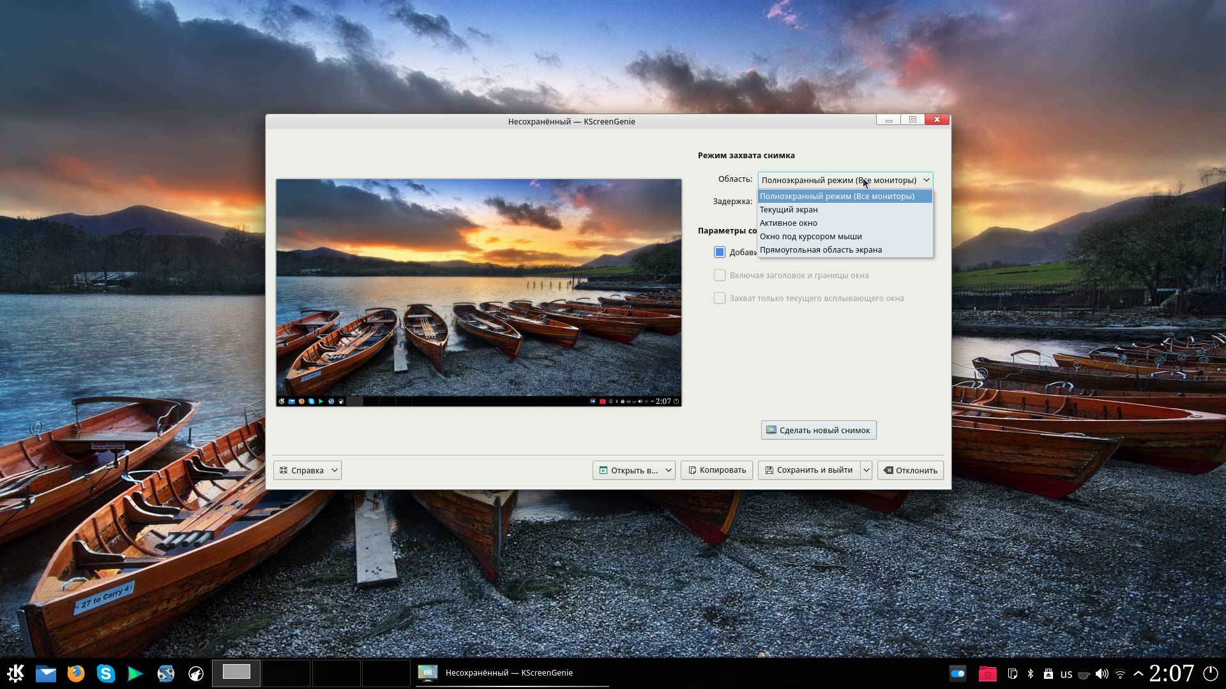
Task: Click 'Сделать новый снимок' button
Action: click(x=819, y=430)
